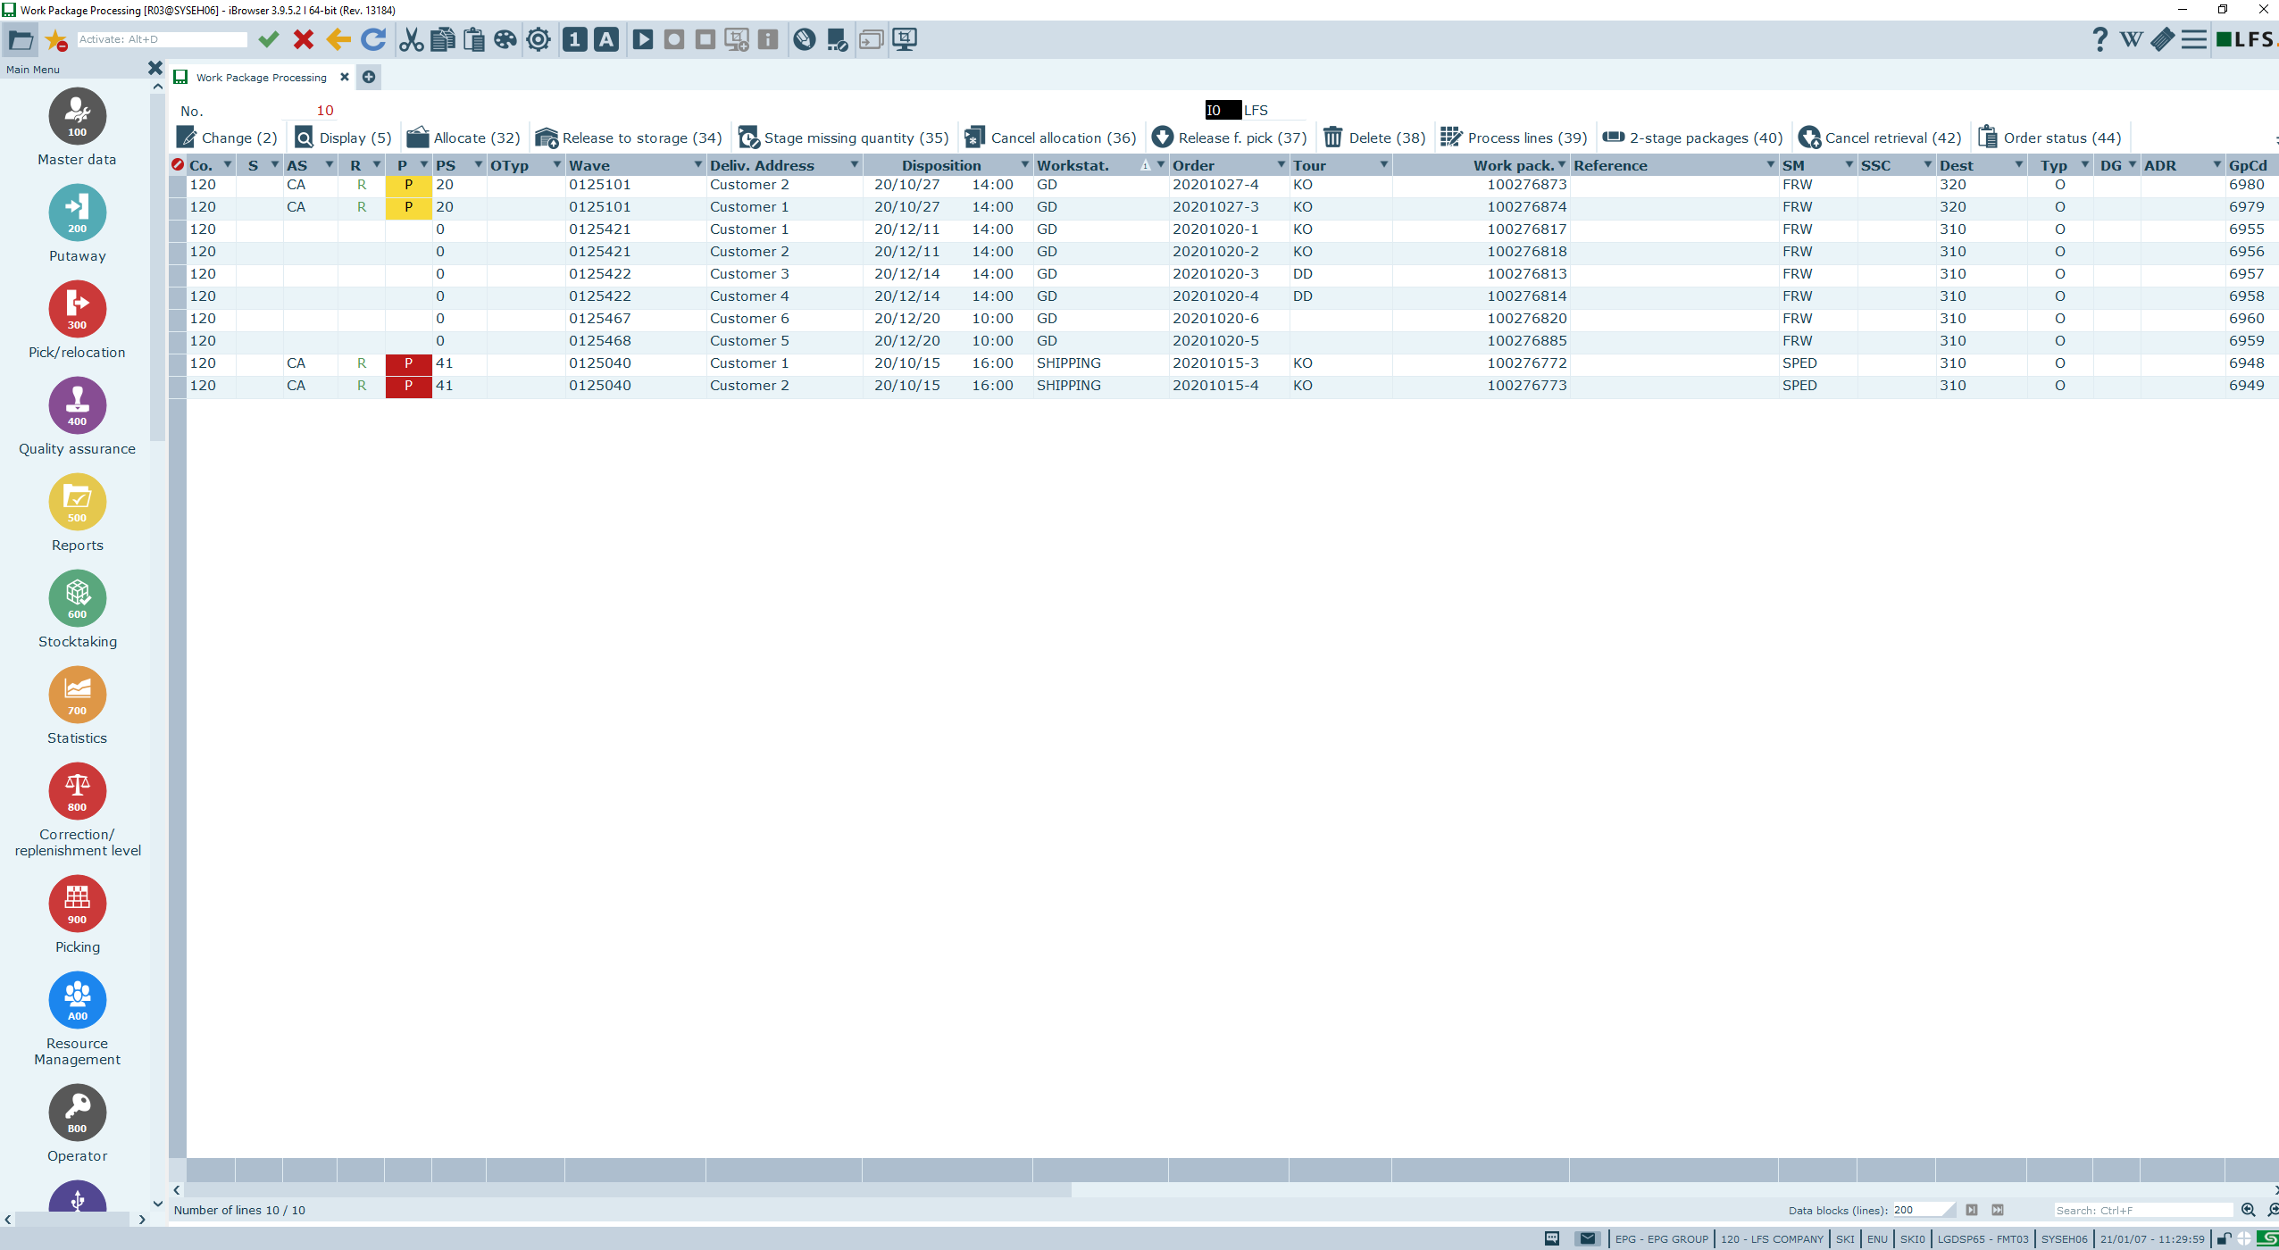Open a new tab with the plus button
Screen dimensions: 2279x1250
pyautogui.click(x=369, y=77)
